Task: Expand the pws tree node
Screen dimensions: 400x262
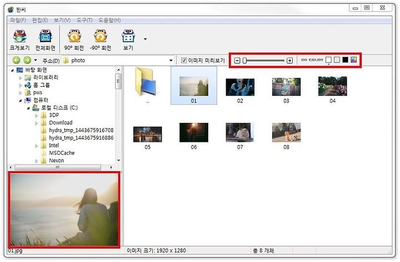Action: tap(21, 93)
